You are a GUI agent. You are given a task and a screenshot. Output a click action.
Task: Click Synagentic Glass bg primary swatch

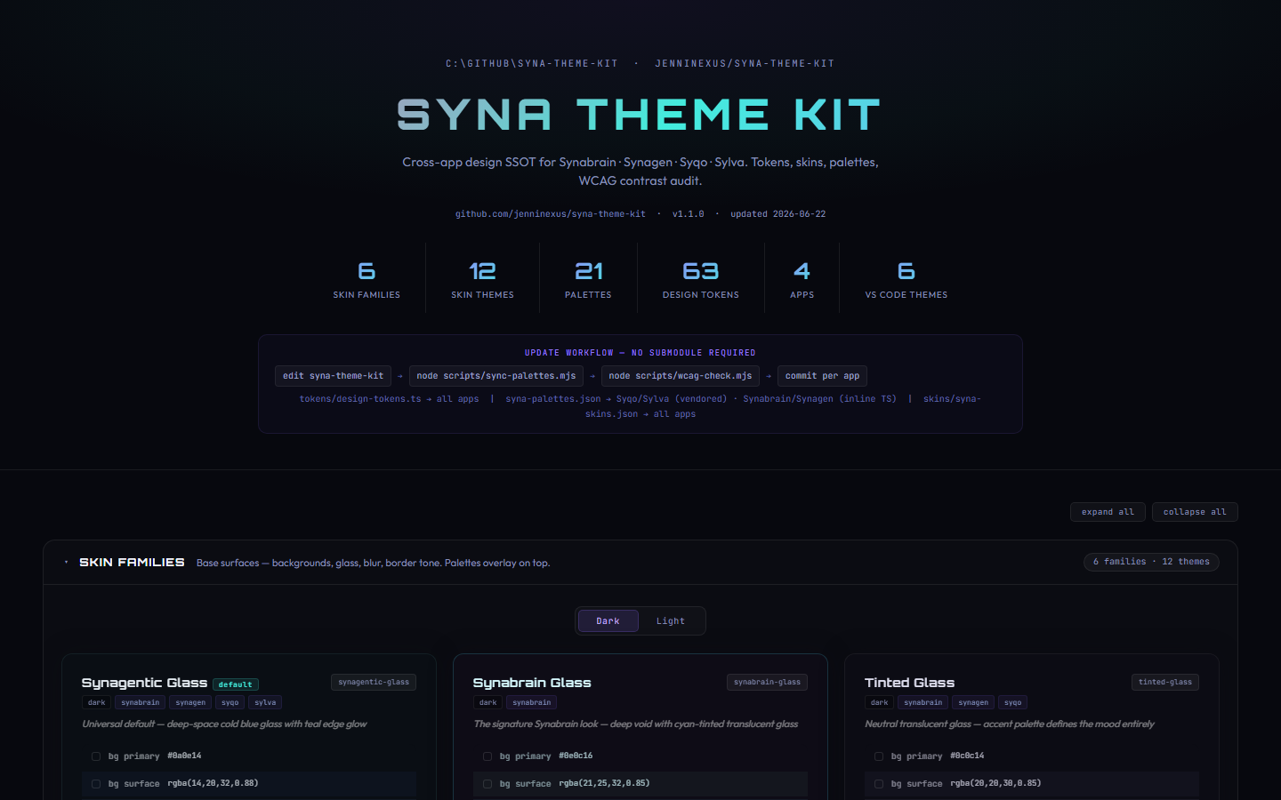tap(96, 756)
